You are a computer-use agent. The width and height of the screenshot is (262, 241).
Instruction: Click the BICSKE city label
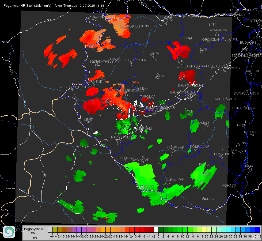coord(232,39)
